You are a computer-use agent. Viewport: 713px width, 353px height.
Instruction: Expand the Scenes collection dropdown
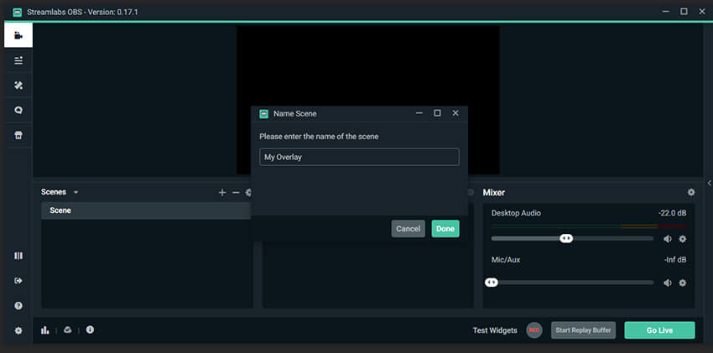(x=75, y=193)
